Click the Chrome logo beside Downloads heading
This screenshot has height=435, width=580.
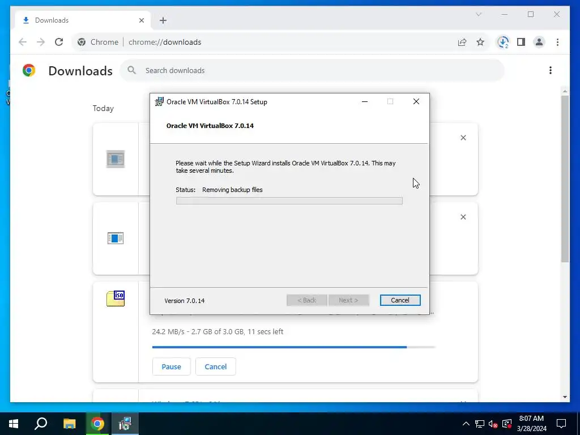pyautogui.click(x=29, y=70)
